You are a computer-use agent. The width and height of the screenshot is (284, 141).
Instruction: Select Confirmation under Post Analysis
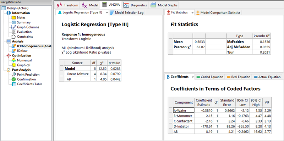pyautogui.click(x=26, y=79)
